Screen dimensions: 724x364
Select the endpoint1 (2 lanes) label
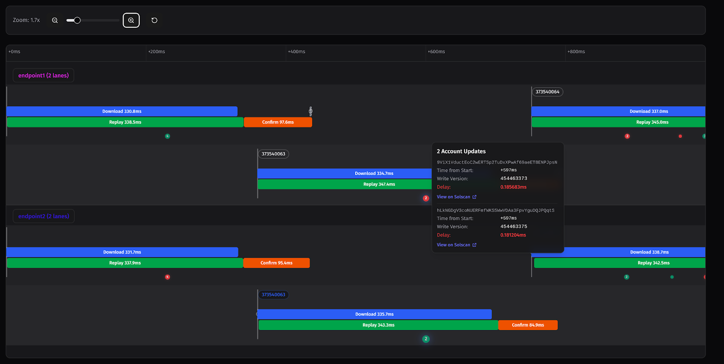[x=43, y=76]
